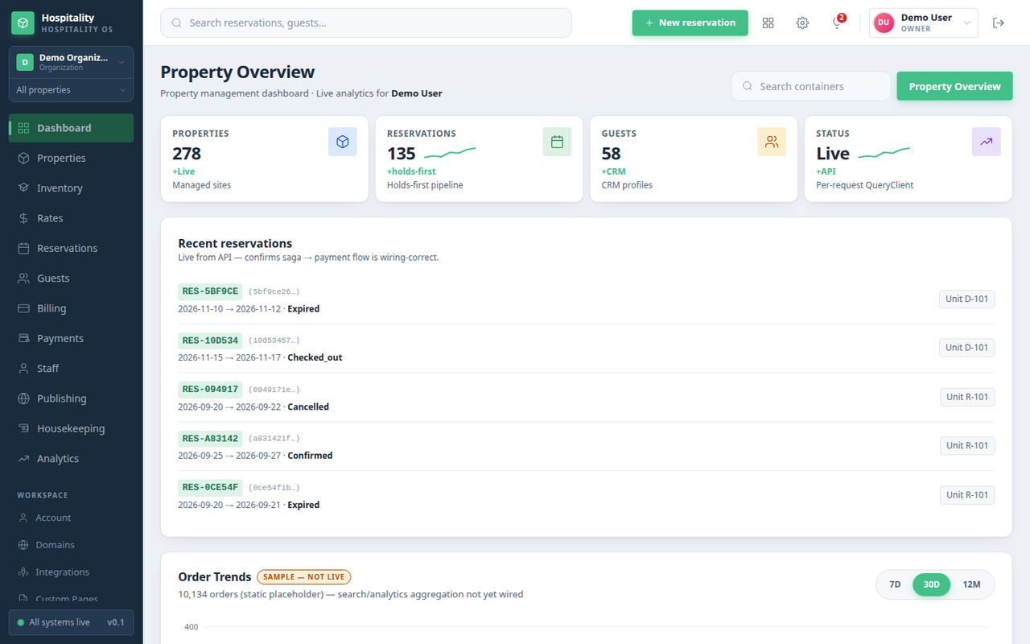Screen dimensions: 1030x644
Task: Open the All properties dropdown
Action: [x=71, y=90]
